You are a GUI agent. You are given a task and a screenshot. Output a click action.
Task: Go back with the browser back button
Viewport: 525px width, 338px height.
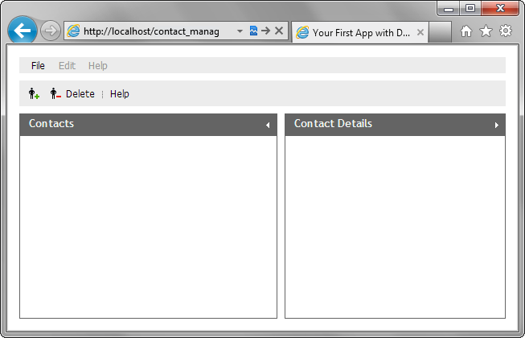tap(23, 31)
